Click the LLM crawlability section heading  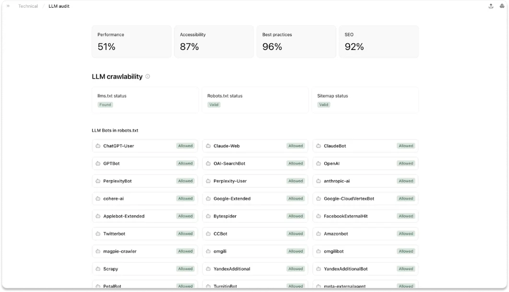pos(117,76)
